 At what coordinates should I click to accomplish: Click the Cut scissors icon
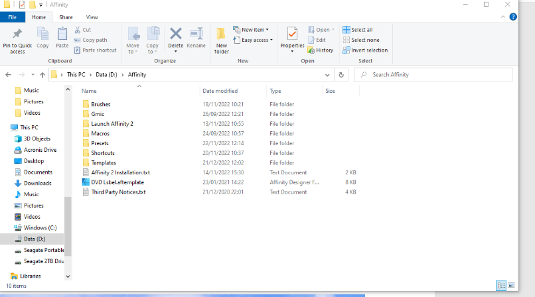[78, 30]
